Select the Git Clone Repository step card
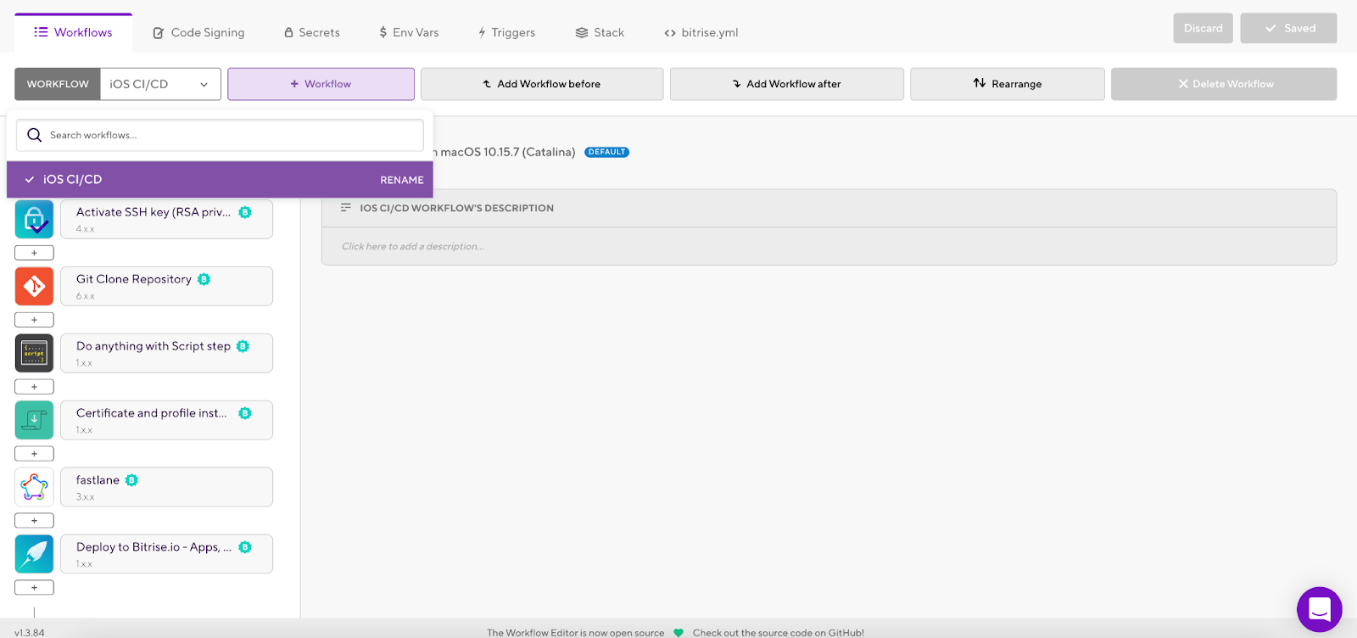Viewport: 1357px width, 638px height. 166,286
